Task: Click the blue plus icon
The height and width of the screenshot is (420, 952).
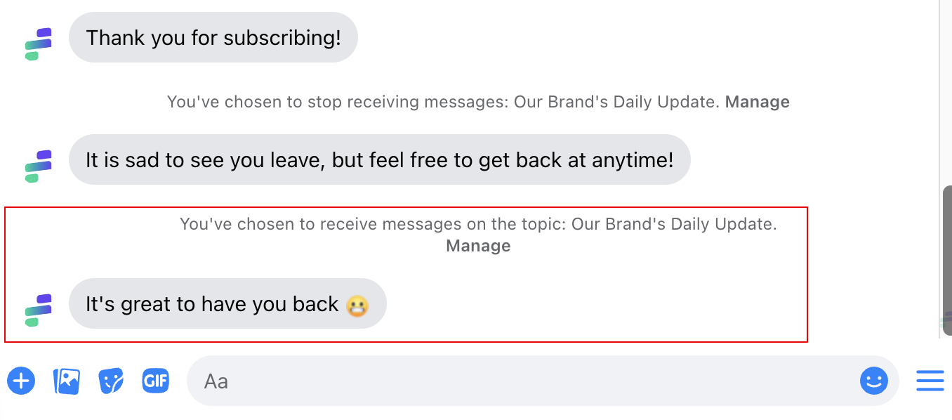Action: 21,381
